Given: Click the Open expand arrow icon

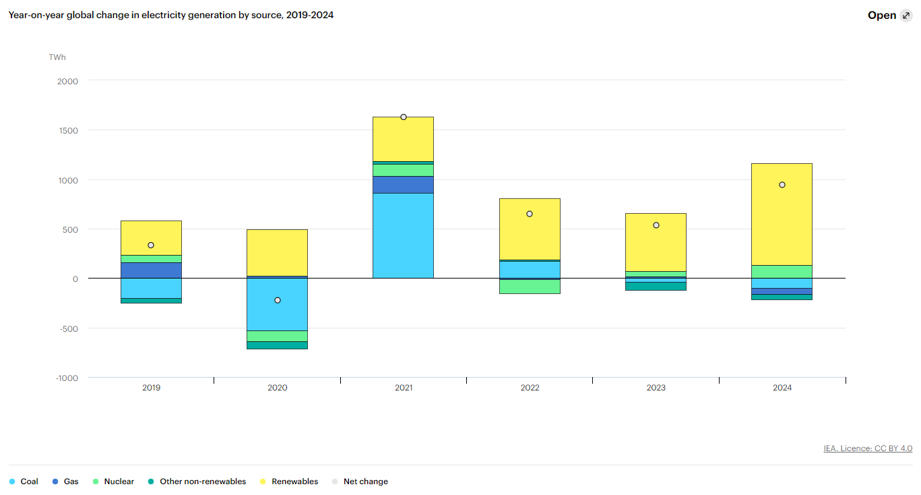Looking at the screenshot, I should 906,16.
